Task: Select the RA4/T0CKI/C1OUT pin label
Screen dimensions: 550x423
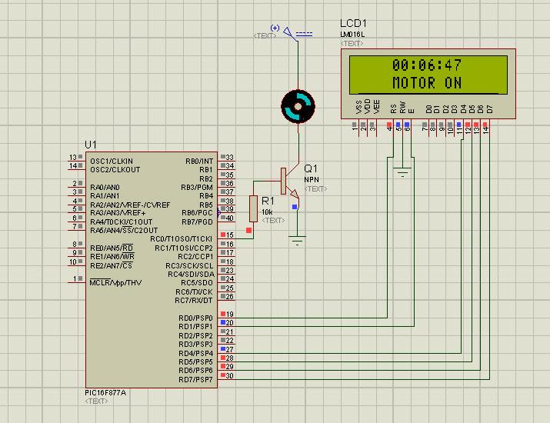Action: pyautogui.click(x=122, y=222)
